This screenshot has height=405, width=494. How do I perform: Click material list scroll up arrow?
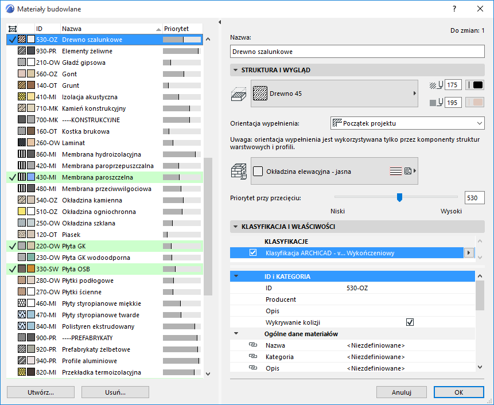(208, 40)
